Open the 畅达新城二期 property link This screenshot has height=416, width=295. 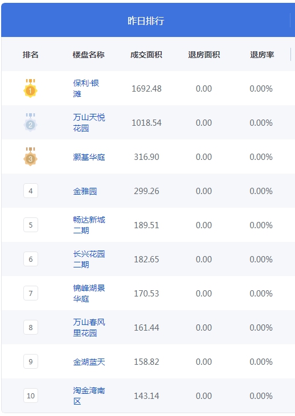89,225
